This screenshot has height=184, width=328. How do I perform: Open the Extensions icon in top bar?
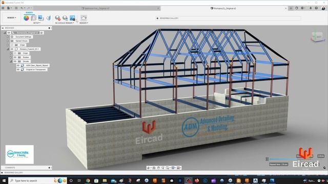point(297,8)
